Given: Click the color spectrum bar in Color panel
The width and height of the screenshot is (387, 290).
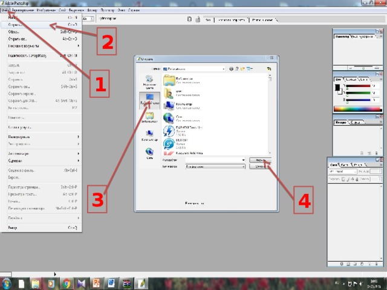Looking at the screenshot, I should (359, 109).
